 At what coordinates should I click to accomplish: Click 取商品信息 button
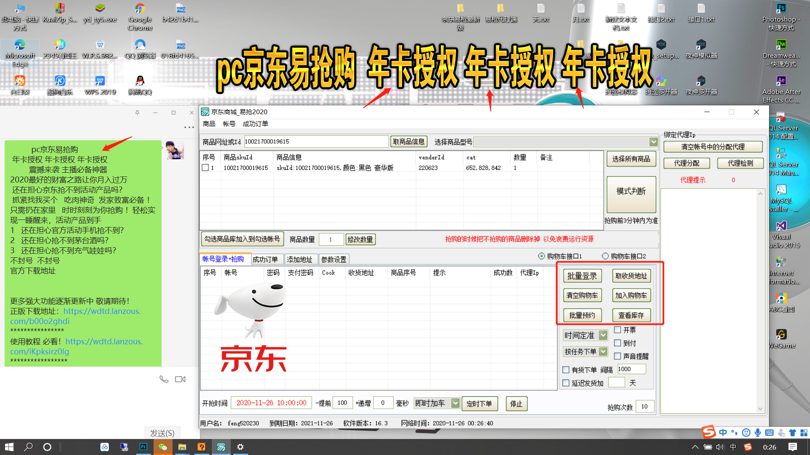click(409, 142)
